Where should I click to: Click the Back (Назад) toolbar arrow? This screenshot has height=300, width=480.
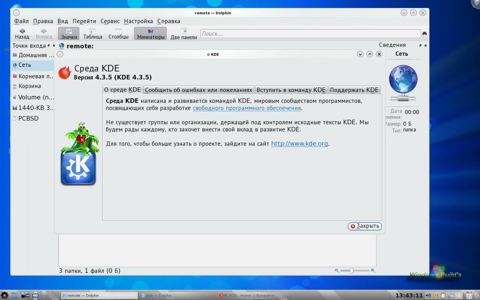click(22, 34)
